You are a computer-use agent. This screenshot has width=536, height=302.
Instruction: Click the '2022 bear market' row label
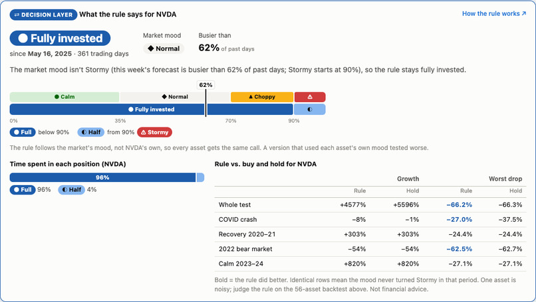click(245, 249)
